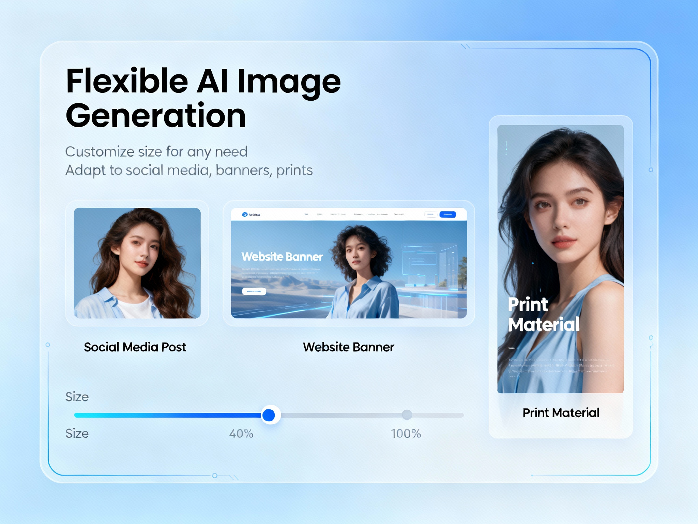Image resolution: width=698 pixels, height=524 pixels.
Task: Click the logo icon in the banner navbar
Action: [x=245, y=214]
